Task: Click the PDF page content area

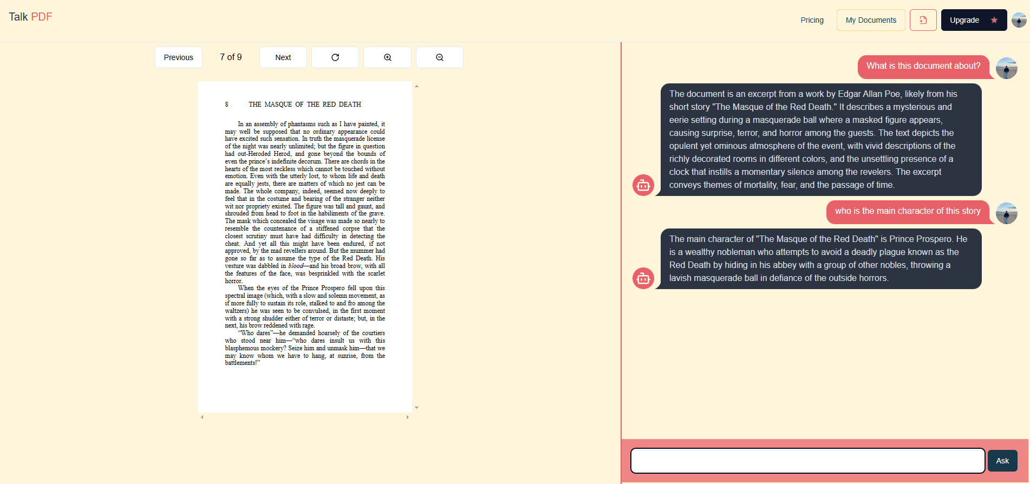Action: point(305,247)
